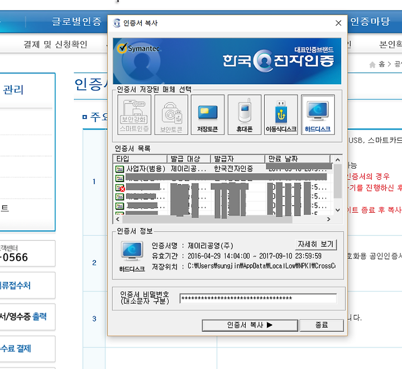Click horizontal scrollbar thumb in certificate list
402x369 pixels.
tap(207, 219)
